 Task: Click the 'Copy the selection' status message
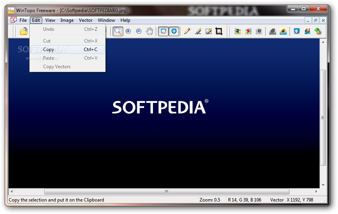pyautogui.click(x=56, y=200)
